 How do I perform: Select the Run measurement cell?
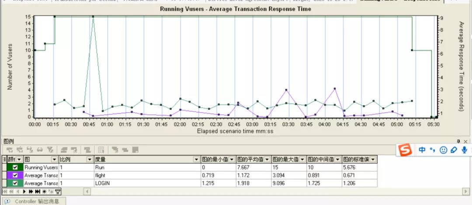(x=147, y=167)
